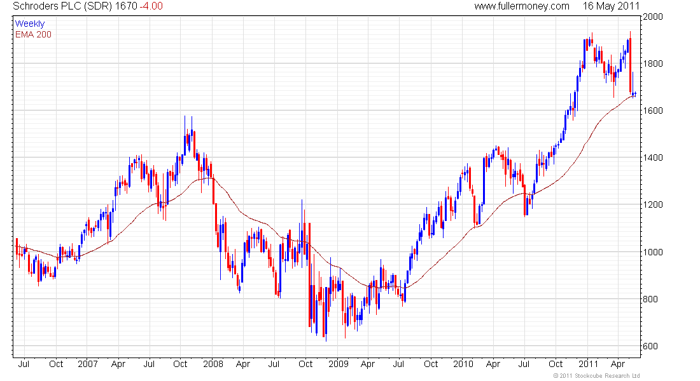Click the red price change '-4.00'

(151, 6)
